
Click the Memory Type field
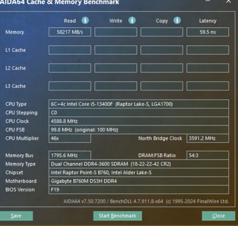pos(139,164)
